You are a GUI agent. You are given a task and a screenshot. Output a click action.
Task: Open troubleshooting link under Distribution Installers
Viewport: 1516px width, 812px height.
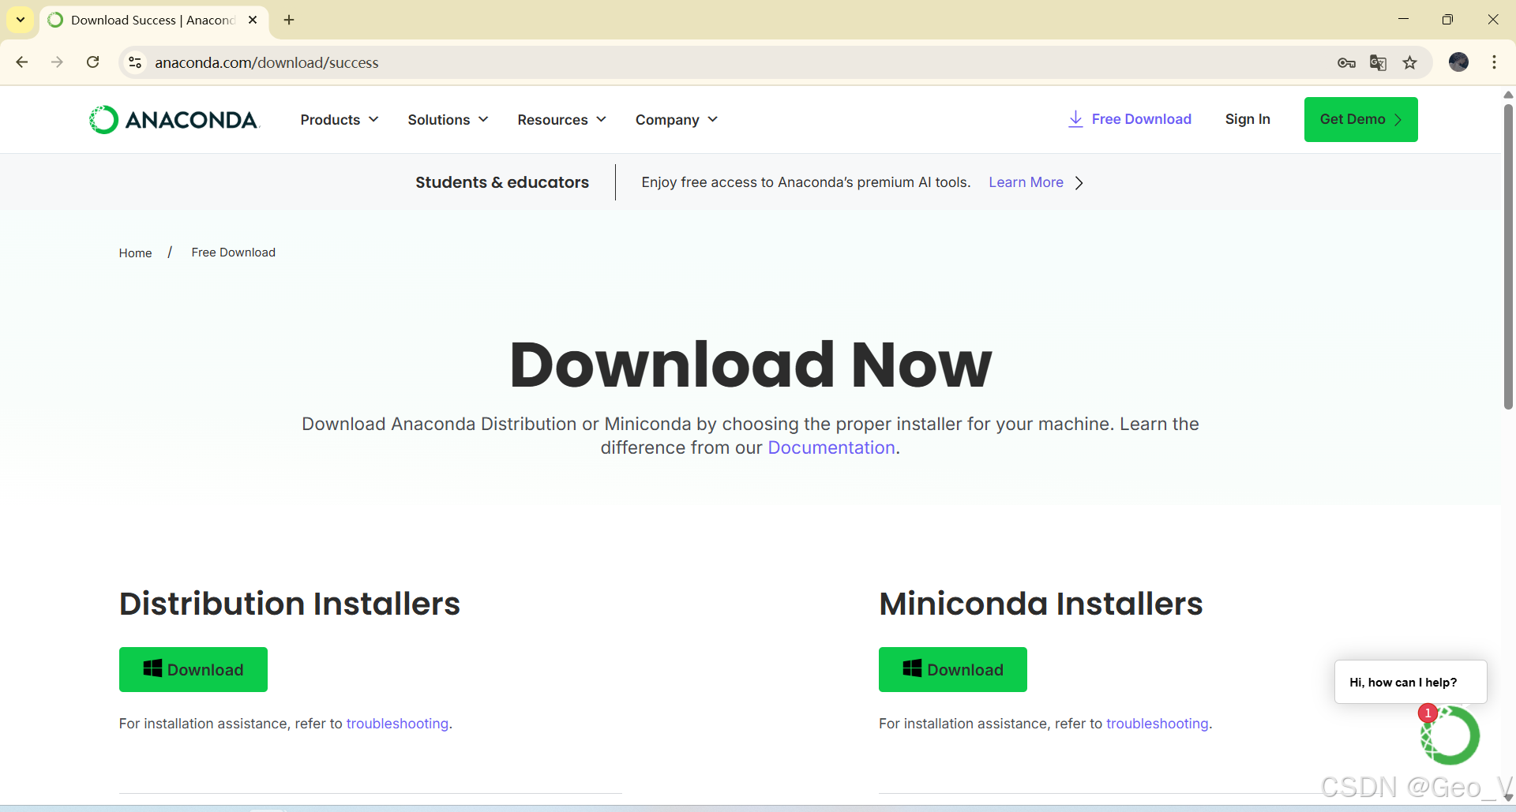397,724
